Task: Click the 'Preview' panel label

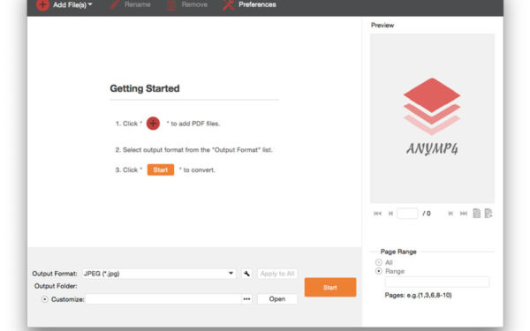Action: pos(382,26)
